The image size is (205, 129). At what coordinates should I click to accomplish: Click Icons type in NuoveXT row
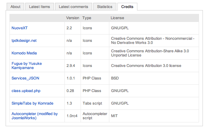click(87, 28)
